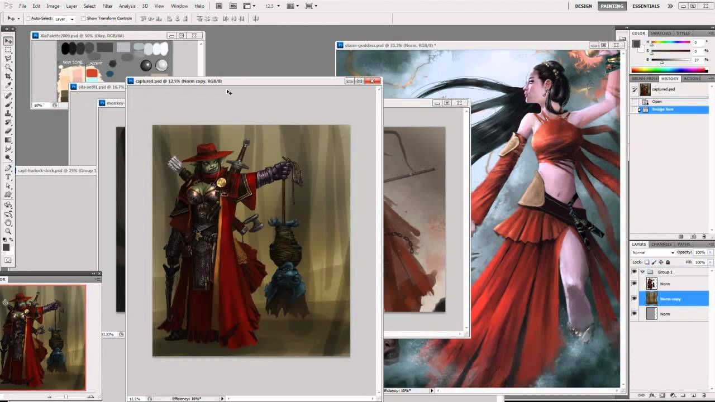This screenshot has width=715, height=402.
Task: Enable the Auto-Select checkbox
Action: coord(27,18)
